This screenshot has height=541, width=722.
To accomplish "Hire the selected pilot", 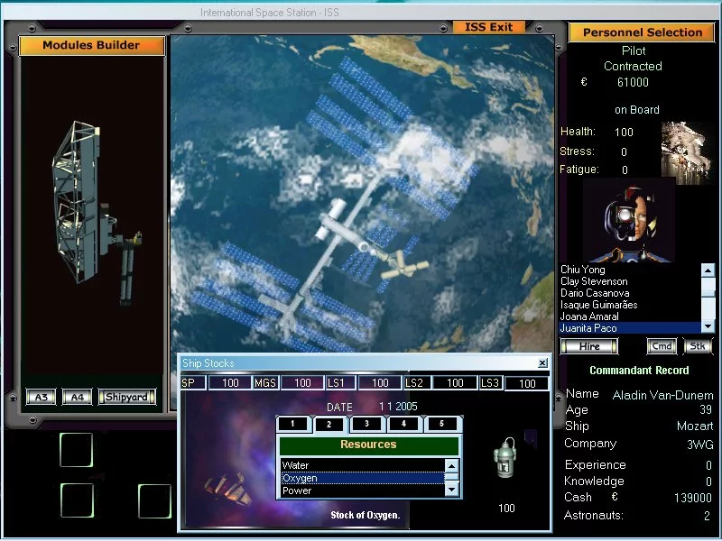I will pos(589,346).
